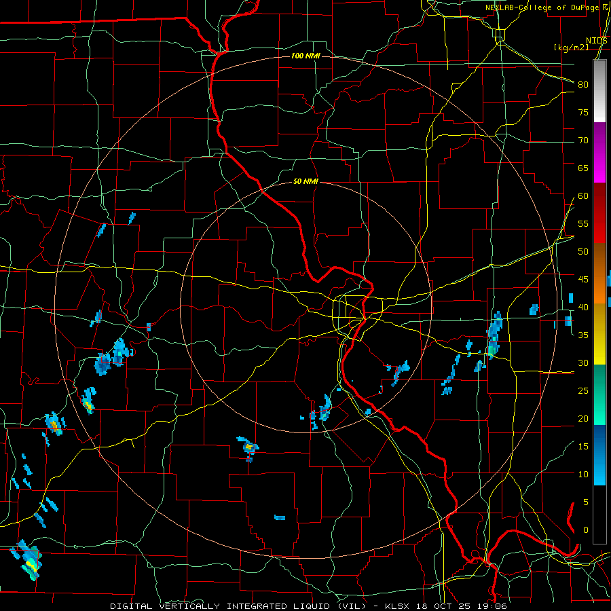Select the green band of the VIL legend
Screen dimensions: 611x611
click(599, 394)
